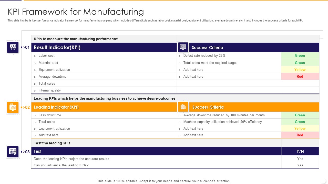328x184 pixels.
Task: Select the Material cost row
Action: click(x=104, y=63)
